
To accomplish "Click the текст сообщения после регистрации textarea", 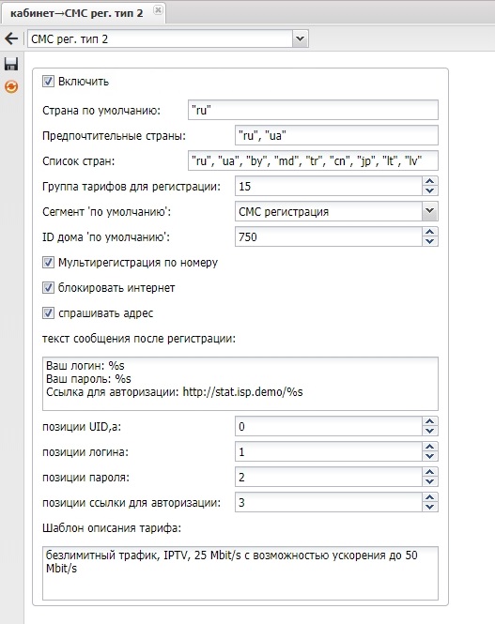I will [240, 384].
